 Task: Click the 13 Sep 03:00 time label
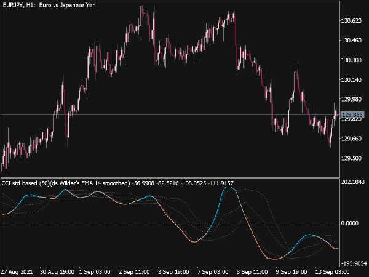pos(332,272)
